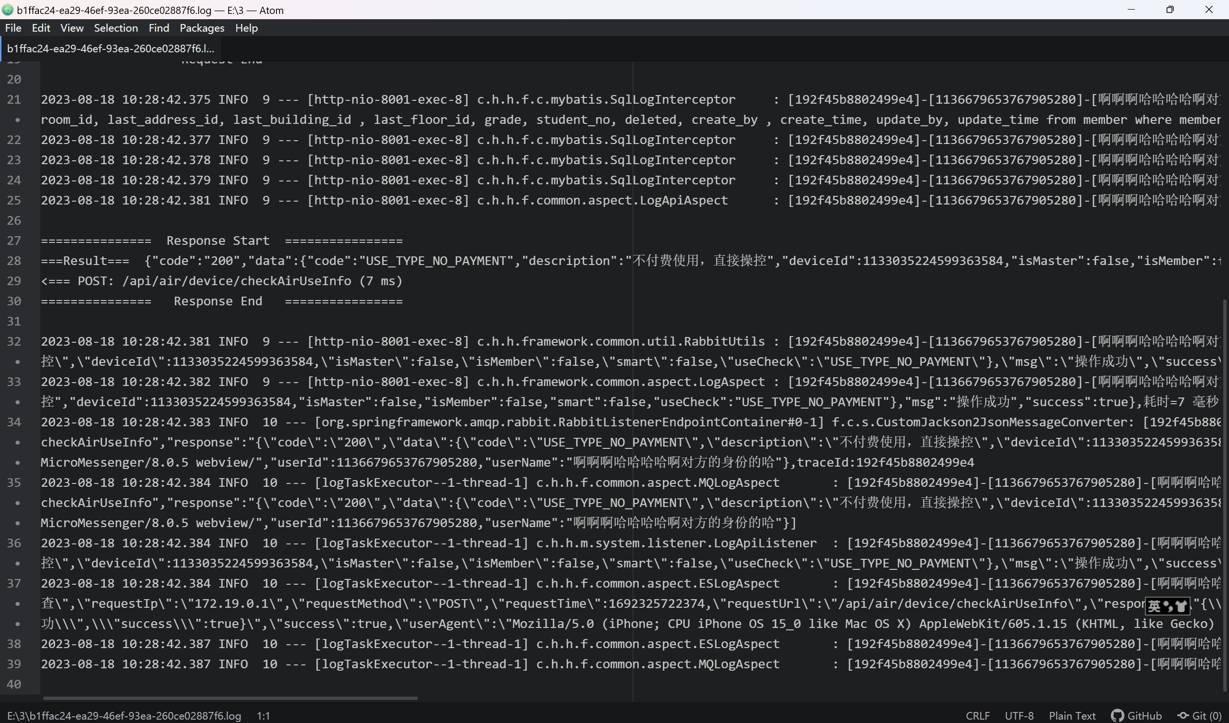1229x723 pixels.
Task: Open the Plain Text grammar selector
Action: click(x=1072, y=716)
